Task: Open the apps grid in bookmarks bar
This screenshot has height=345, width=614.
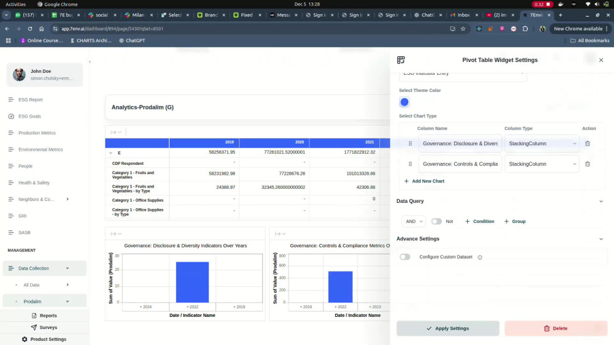Action: [8, 40]
